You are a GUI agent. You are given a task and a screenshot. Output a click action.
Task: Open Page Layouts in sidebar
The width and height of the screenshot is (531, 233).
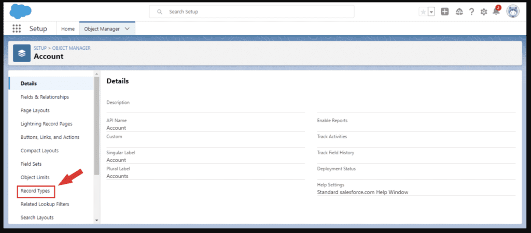pyautogui.click(x=35, y=110)
